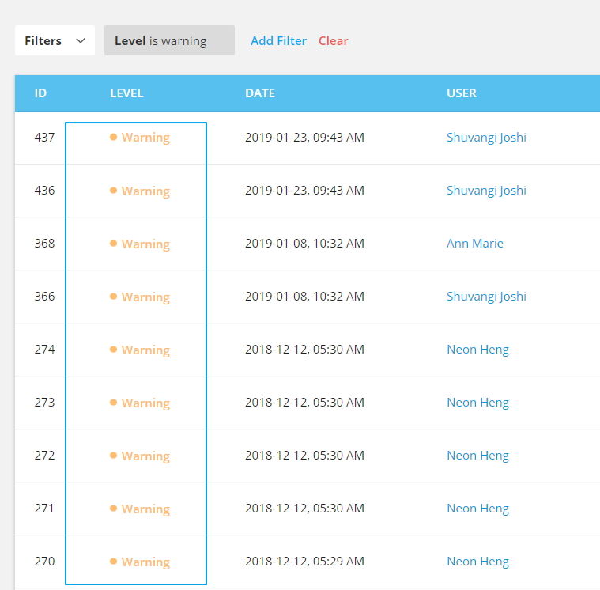Click the orange warning dot in row 368

113,243
